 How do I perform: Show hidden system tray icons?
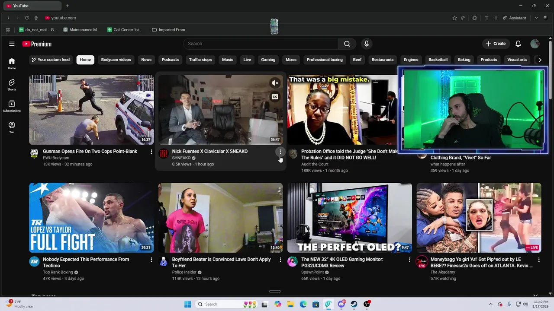(x=490, y=304)
